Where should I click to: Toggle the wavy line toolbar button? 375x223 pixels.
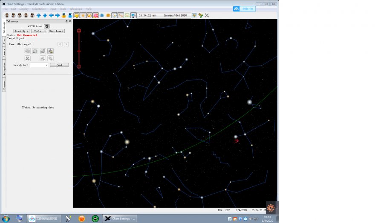(121, 15)
